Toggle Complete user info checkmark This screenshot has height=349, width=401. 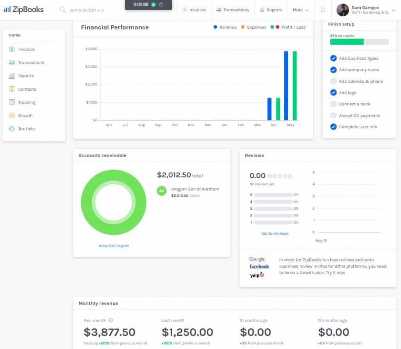click(x=333, y=127)
